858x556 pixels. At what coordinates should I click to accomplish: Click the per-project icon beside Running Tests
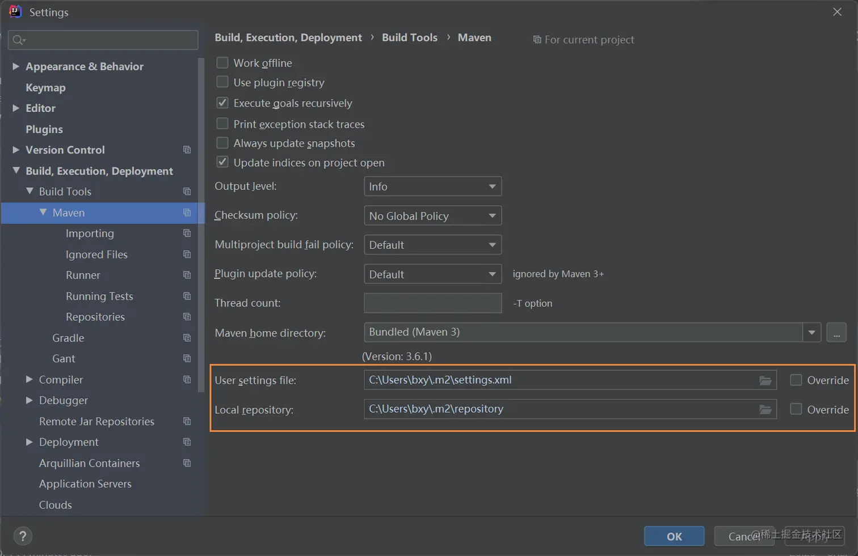[187, 296]
